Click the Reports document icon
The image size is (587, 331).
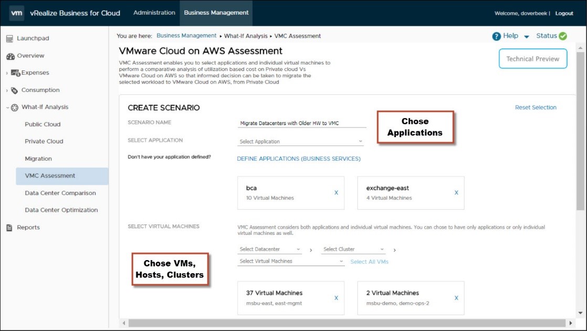point(9,227)
